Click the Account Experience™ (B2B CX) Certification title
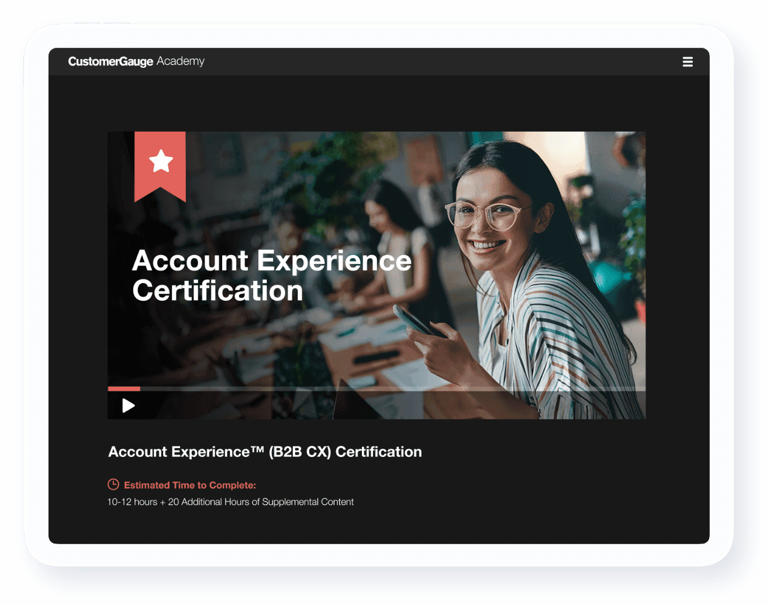 265,452
